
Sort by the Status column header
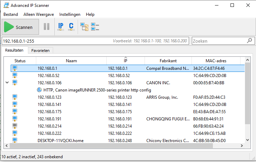coord(20,61)
